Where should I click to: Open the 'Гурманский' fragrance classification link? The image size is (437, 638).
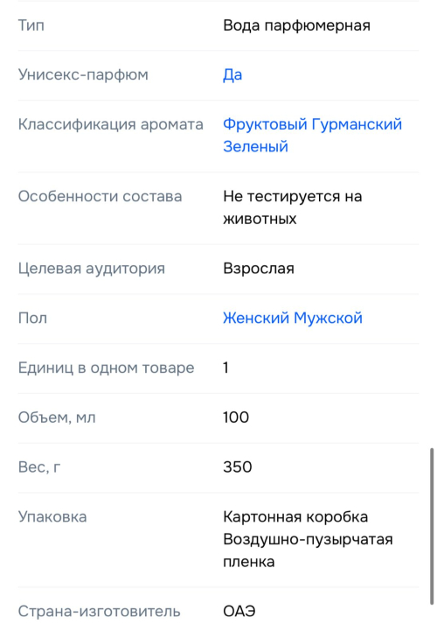(357, 124)
